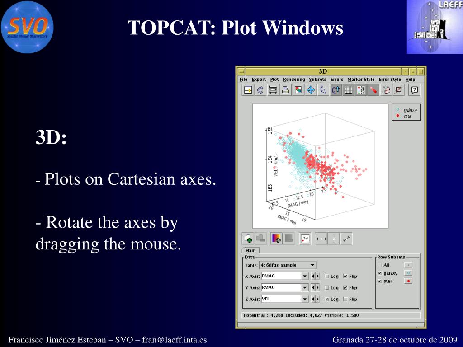Screen dimensions: 463x347
Task: Click the Replot circular arrow icon
Action: [x=260, y=90]
